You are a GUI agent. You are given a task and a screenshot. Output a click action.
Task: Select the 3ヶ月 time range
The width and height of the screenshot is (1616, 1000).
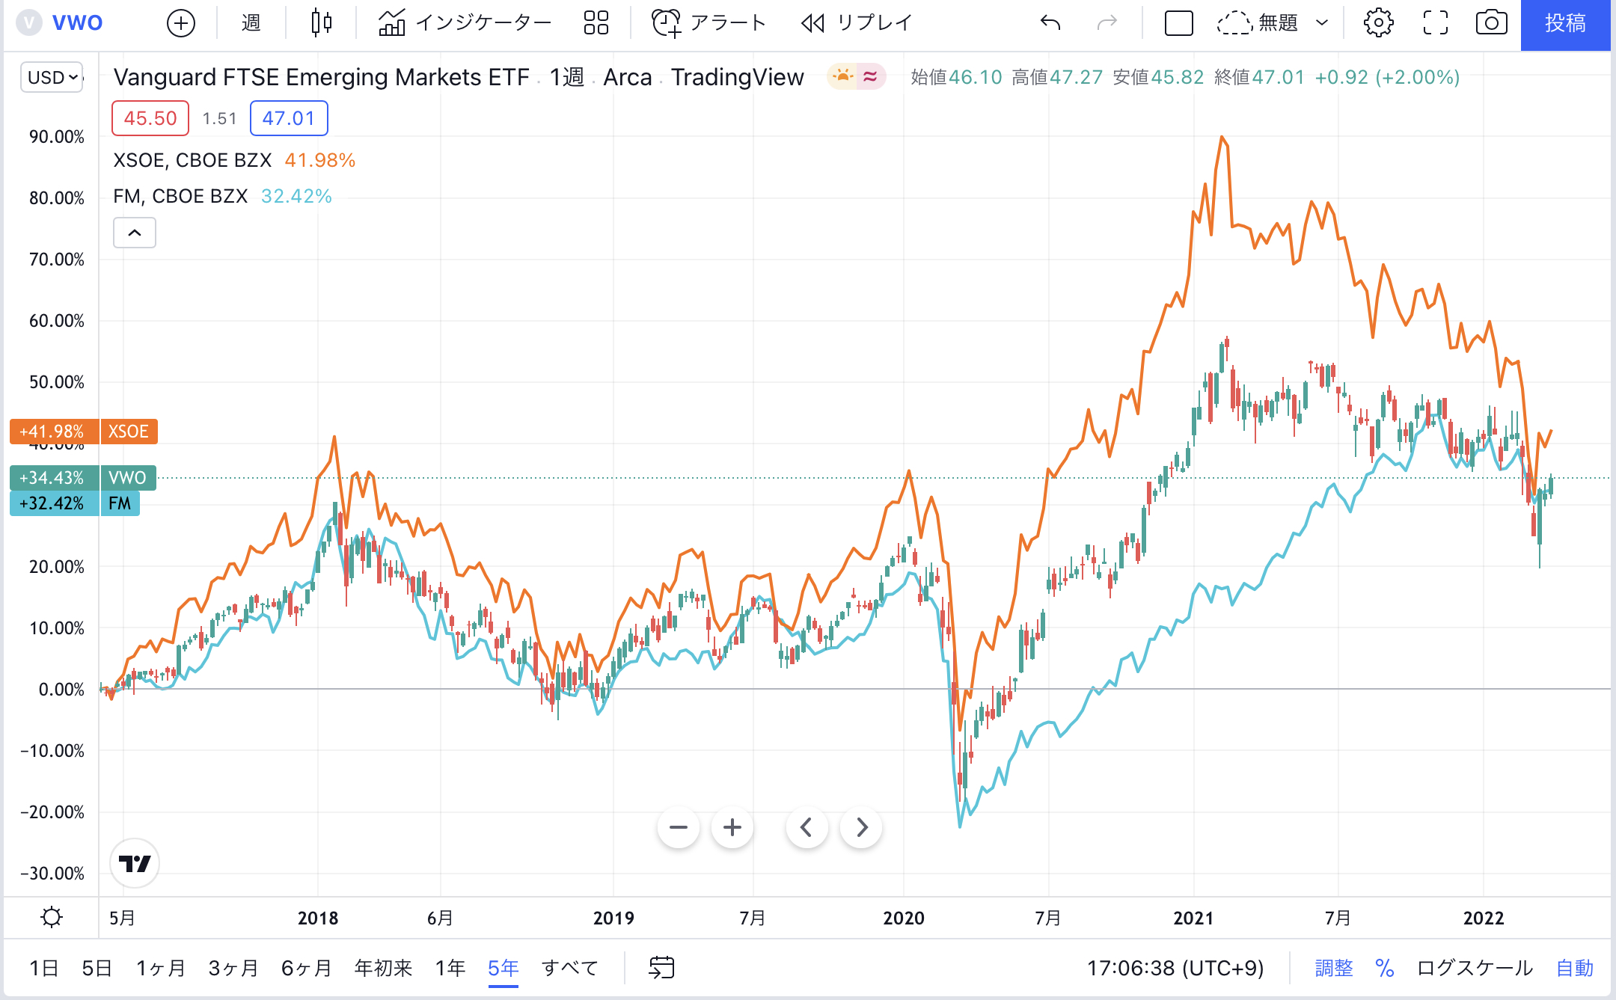233,969
